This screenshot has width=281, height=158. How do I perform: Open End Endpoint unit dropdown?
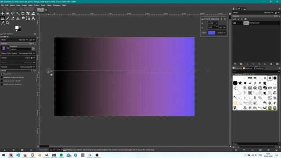pos(222,27)
